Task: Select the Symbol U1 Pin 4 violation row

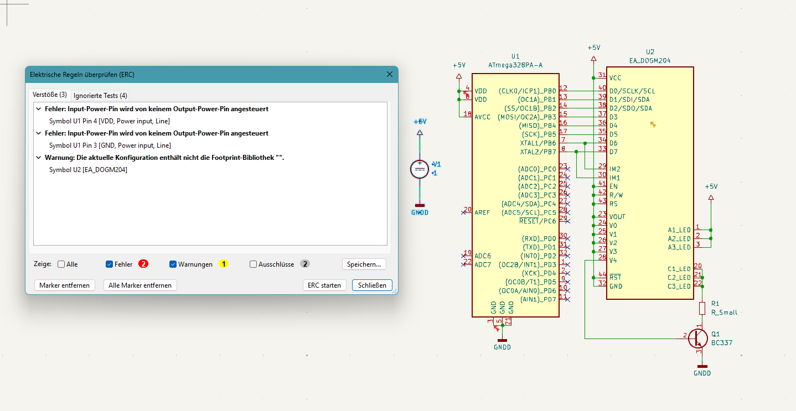Action: (110, 121)
